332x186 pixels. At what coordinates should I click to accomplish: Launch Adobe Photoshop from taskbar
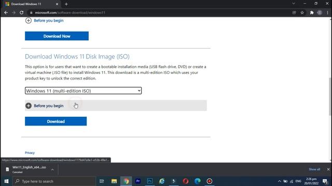150,181
